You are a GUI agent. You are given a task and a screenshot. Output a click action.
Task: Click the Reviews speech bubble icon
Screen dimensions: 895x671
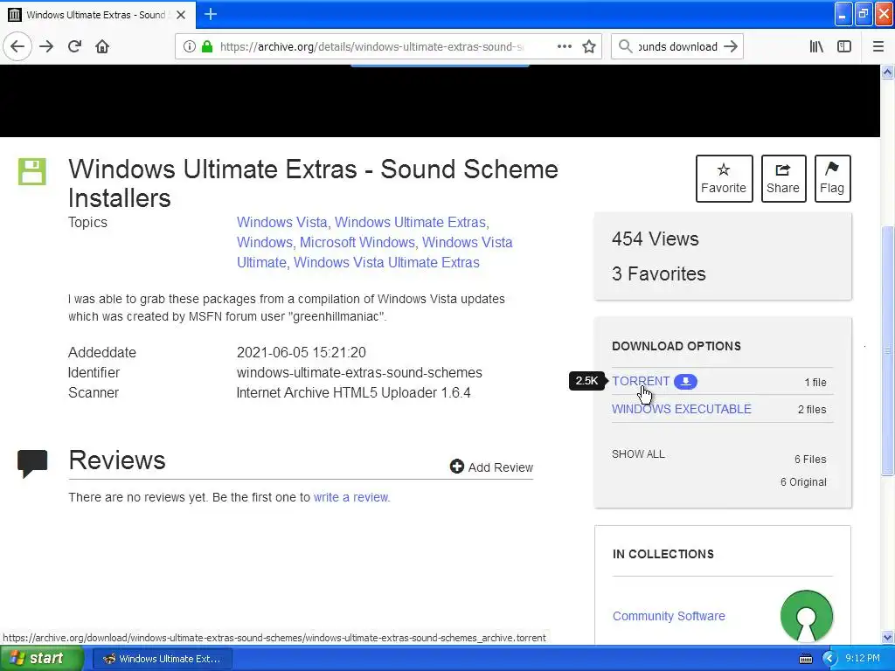click(32, 463)
